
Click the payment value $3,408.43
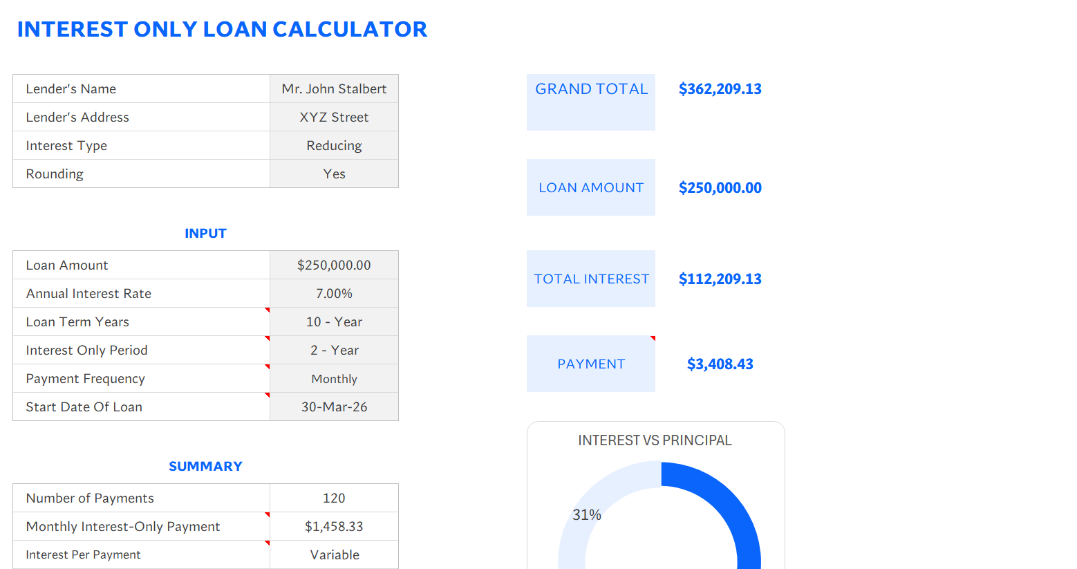(720, 364)
